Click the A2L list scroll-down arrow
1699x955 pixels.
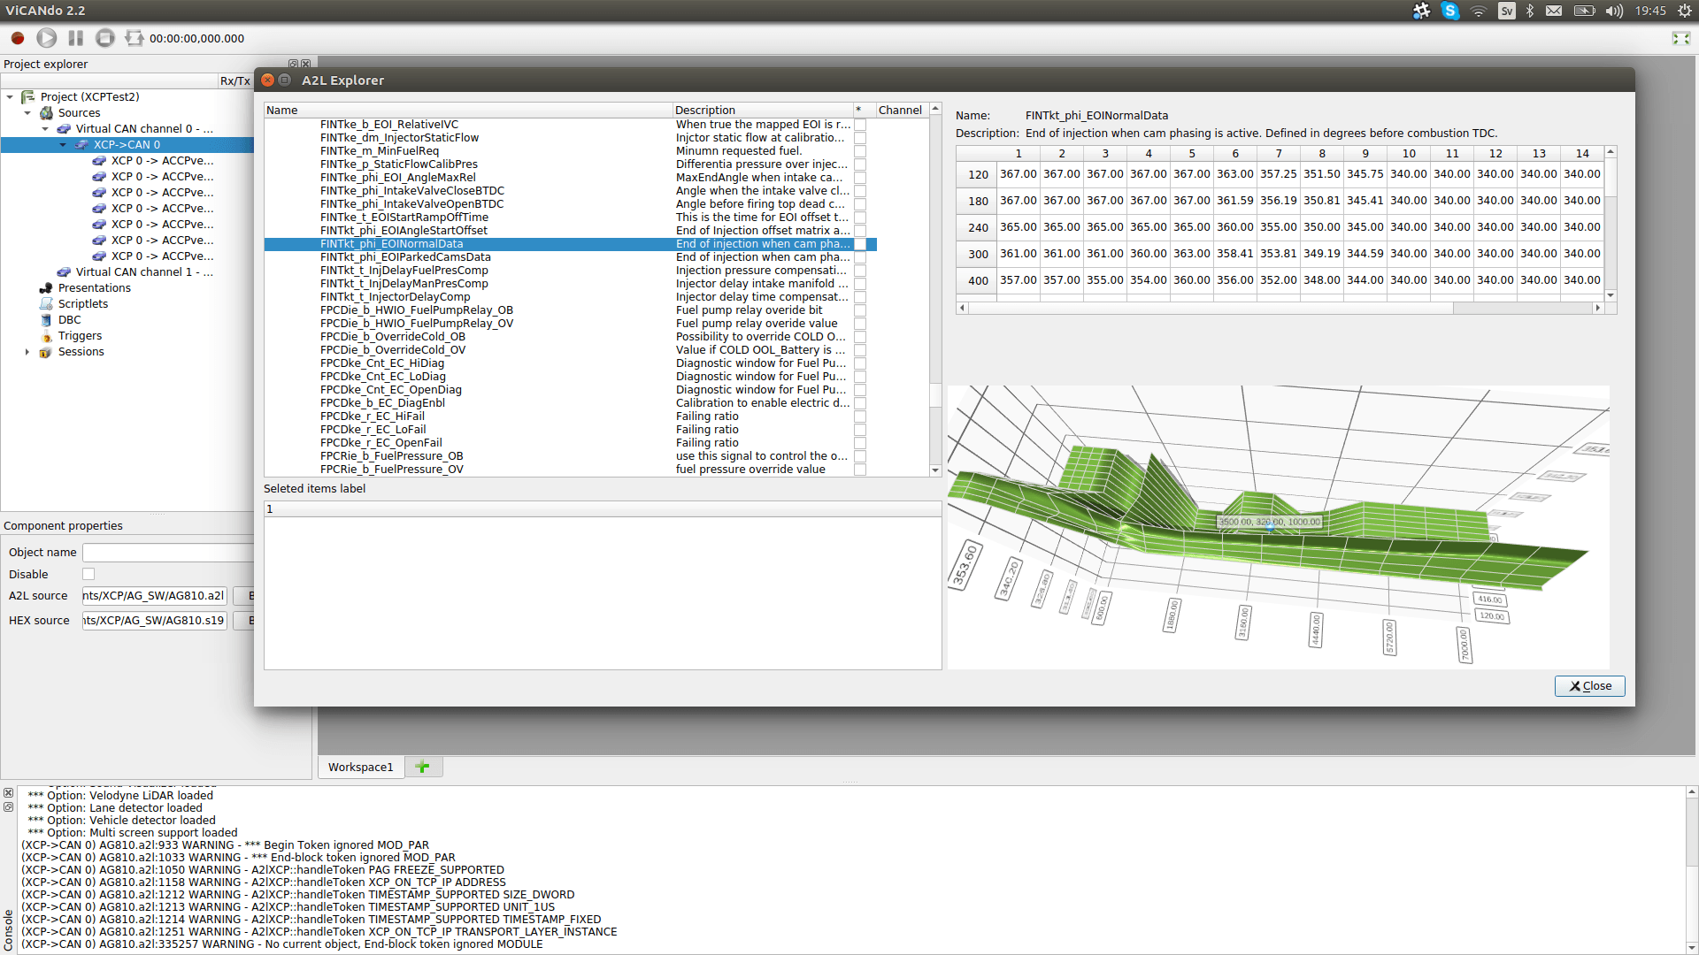(x=935, y=470)
